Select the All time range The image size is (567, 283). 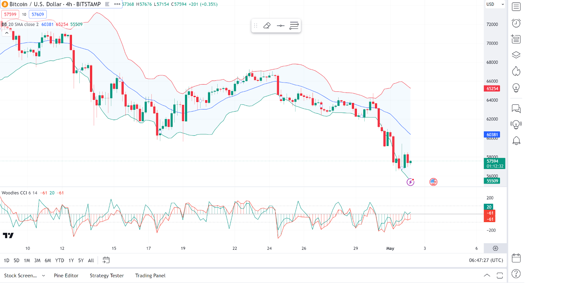point(91,260)
